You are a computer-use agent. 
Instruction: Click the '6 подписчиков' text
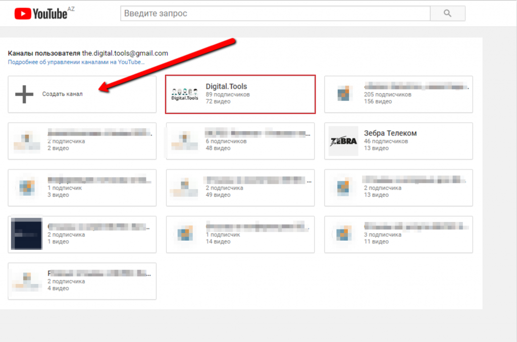coord(226,141)
